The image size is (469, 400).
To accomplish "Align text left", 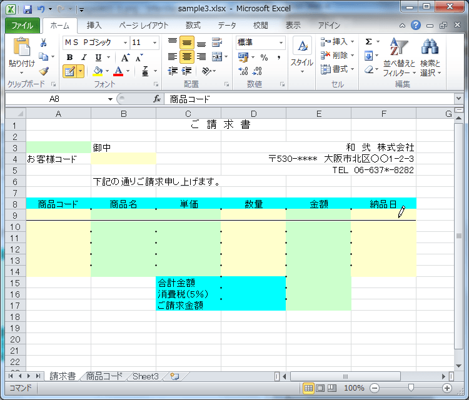I will click(173, 56).
